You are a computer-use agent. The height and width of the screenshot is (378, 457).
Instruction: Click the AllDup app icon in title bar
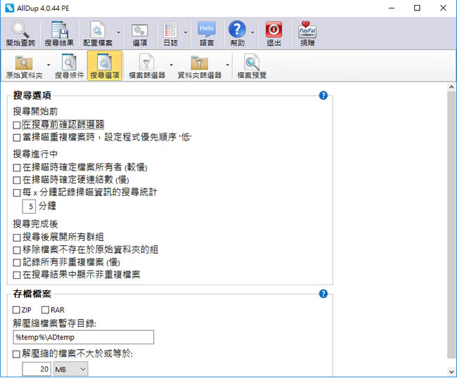pyautogui.click(x=9, y=8)
